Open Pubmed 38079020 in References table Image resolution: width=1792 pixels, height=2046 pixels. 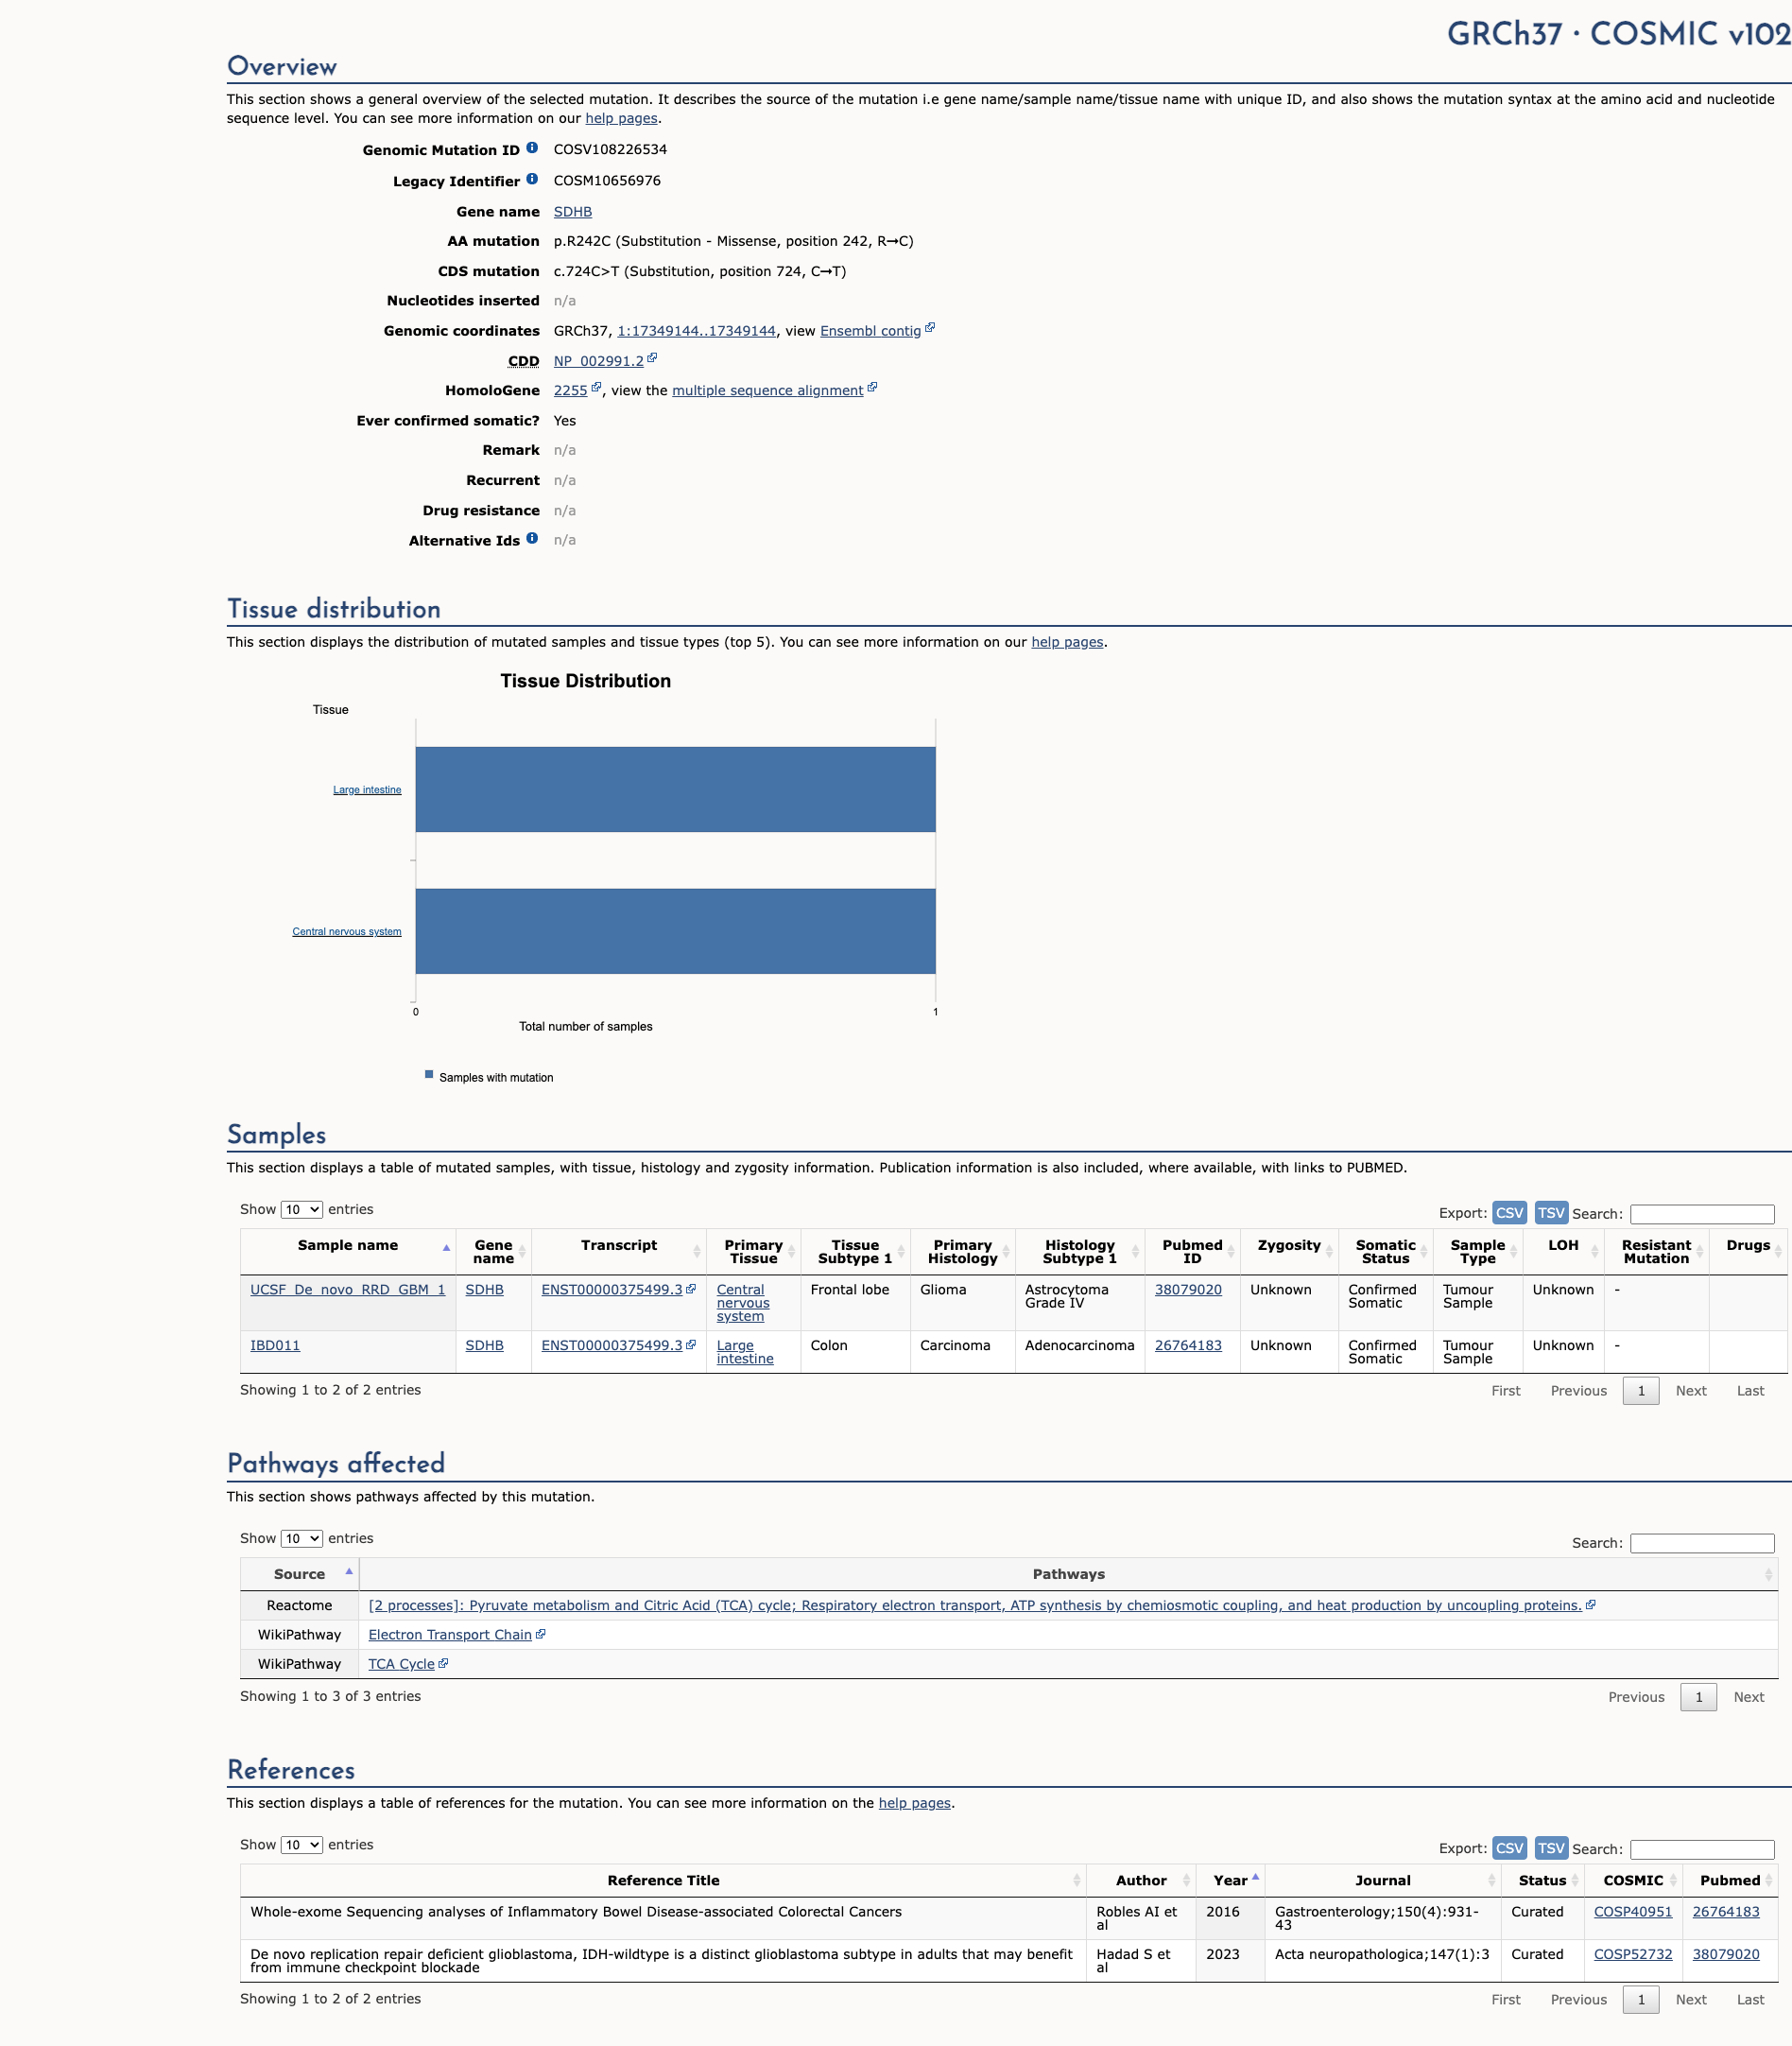pyautogui.click(x=1725, y=1954)
